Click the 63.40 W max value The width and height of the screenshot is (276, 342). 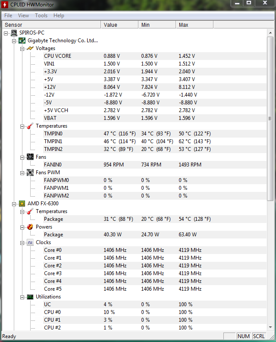tap(188, 235)
